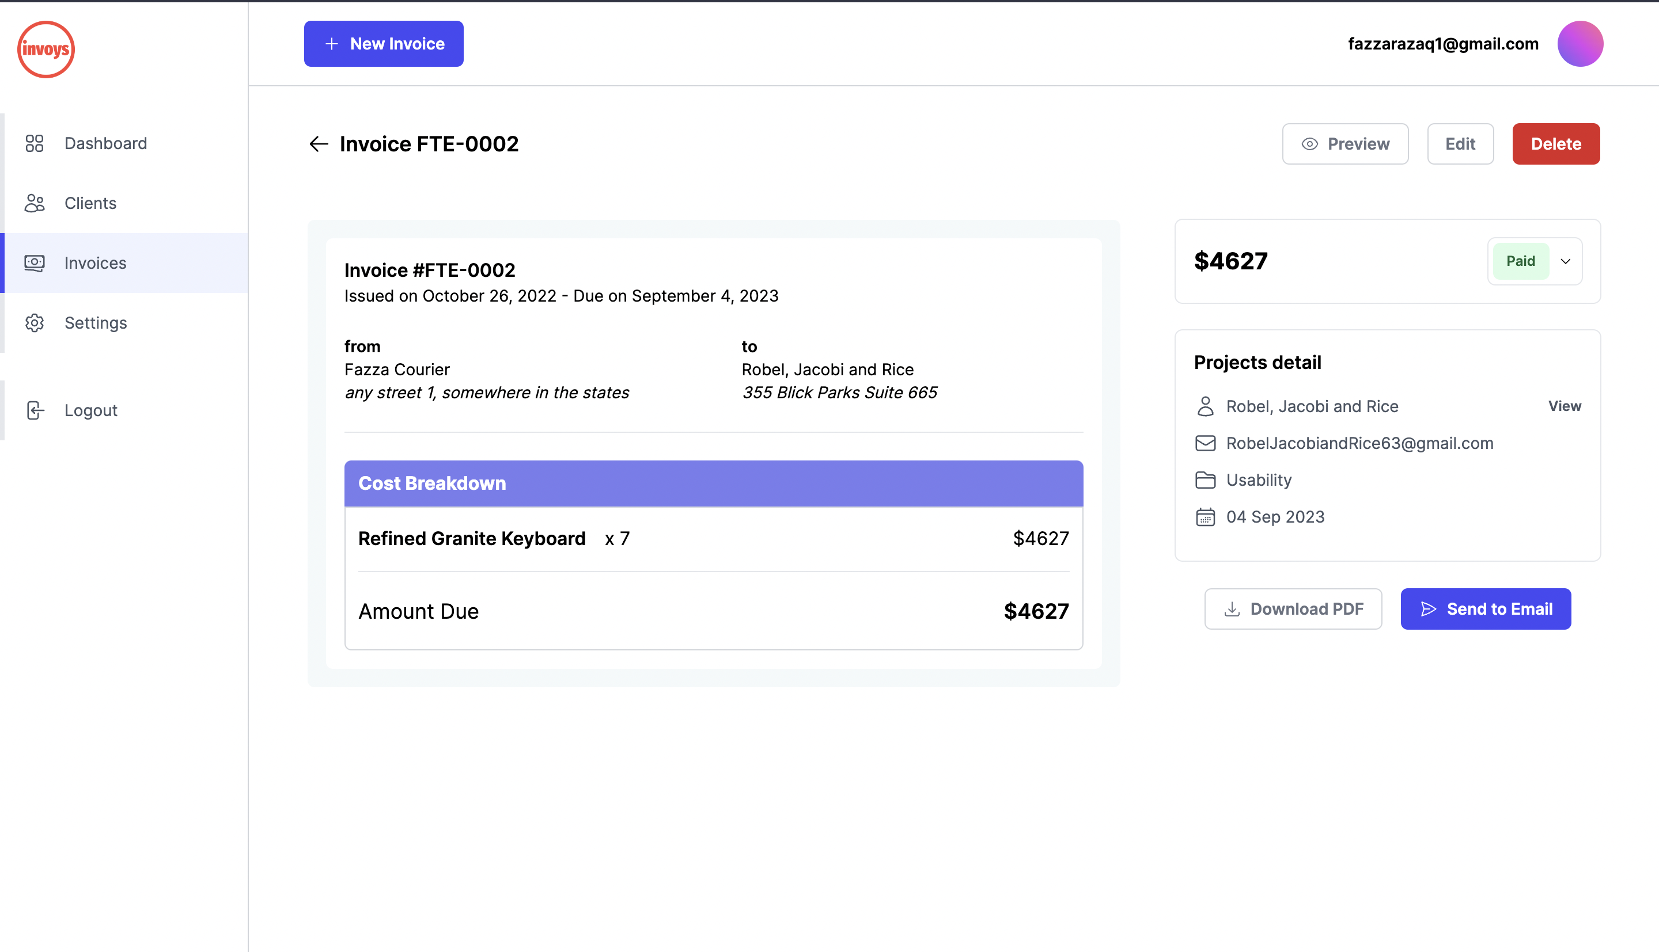Preview the invoice with eye button
The height and width of the screenshot is (952, 1659).
(1345, 144)
